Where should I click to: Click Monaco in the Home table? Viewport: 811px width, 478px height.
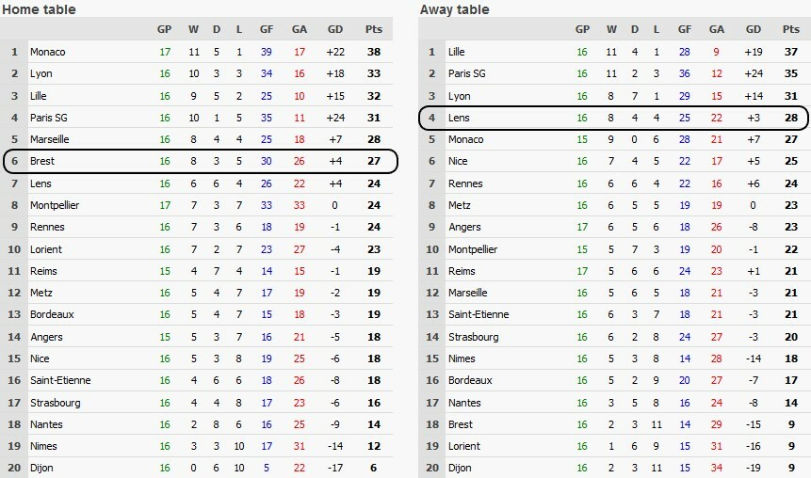click(47, 51)
